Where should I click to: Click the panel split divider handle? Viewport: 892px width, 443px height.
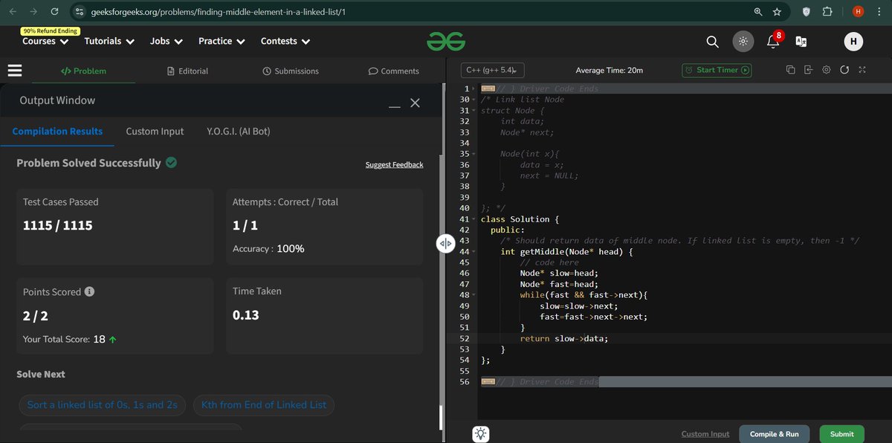click(445, 243)
